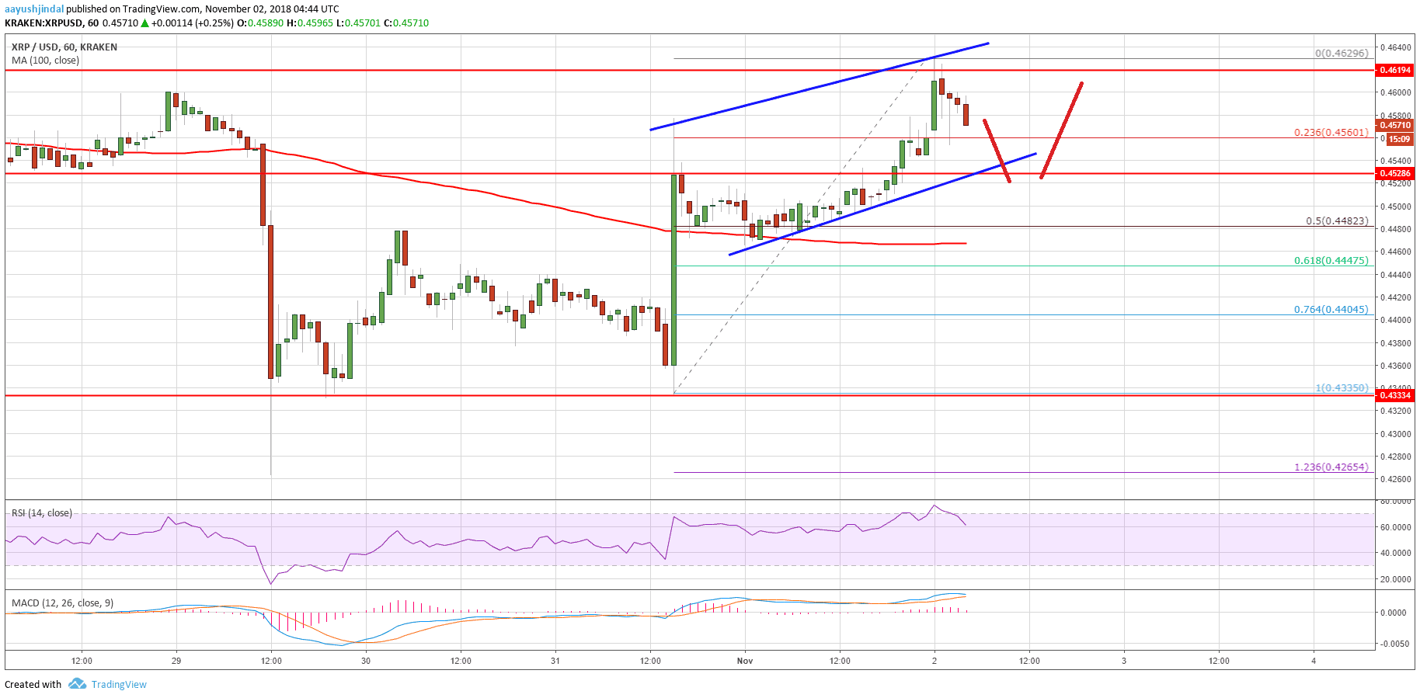The width and height of the screenshot is (1420, 698).
Task: Click the 4 date label on time axis
Action: point(1314,662)
